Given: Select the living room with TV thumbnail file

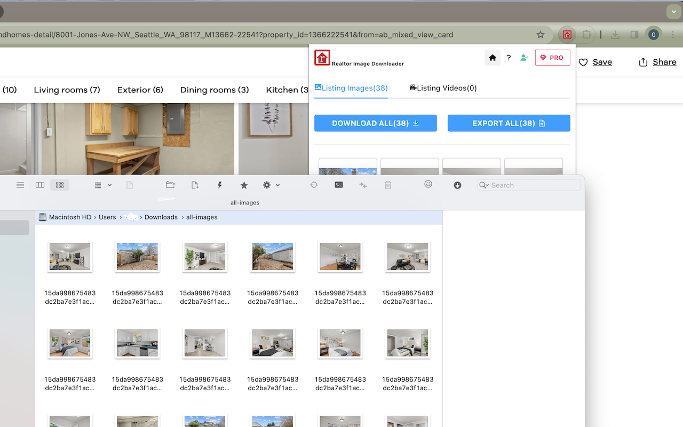Looking at the screenshot, I should tap(70, 257).
